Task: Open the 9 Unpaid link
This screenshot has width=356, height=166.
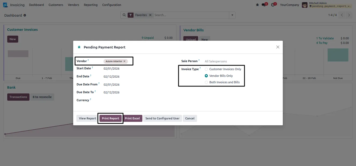Action: point(148,38)
